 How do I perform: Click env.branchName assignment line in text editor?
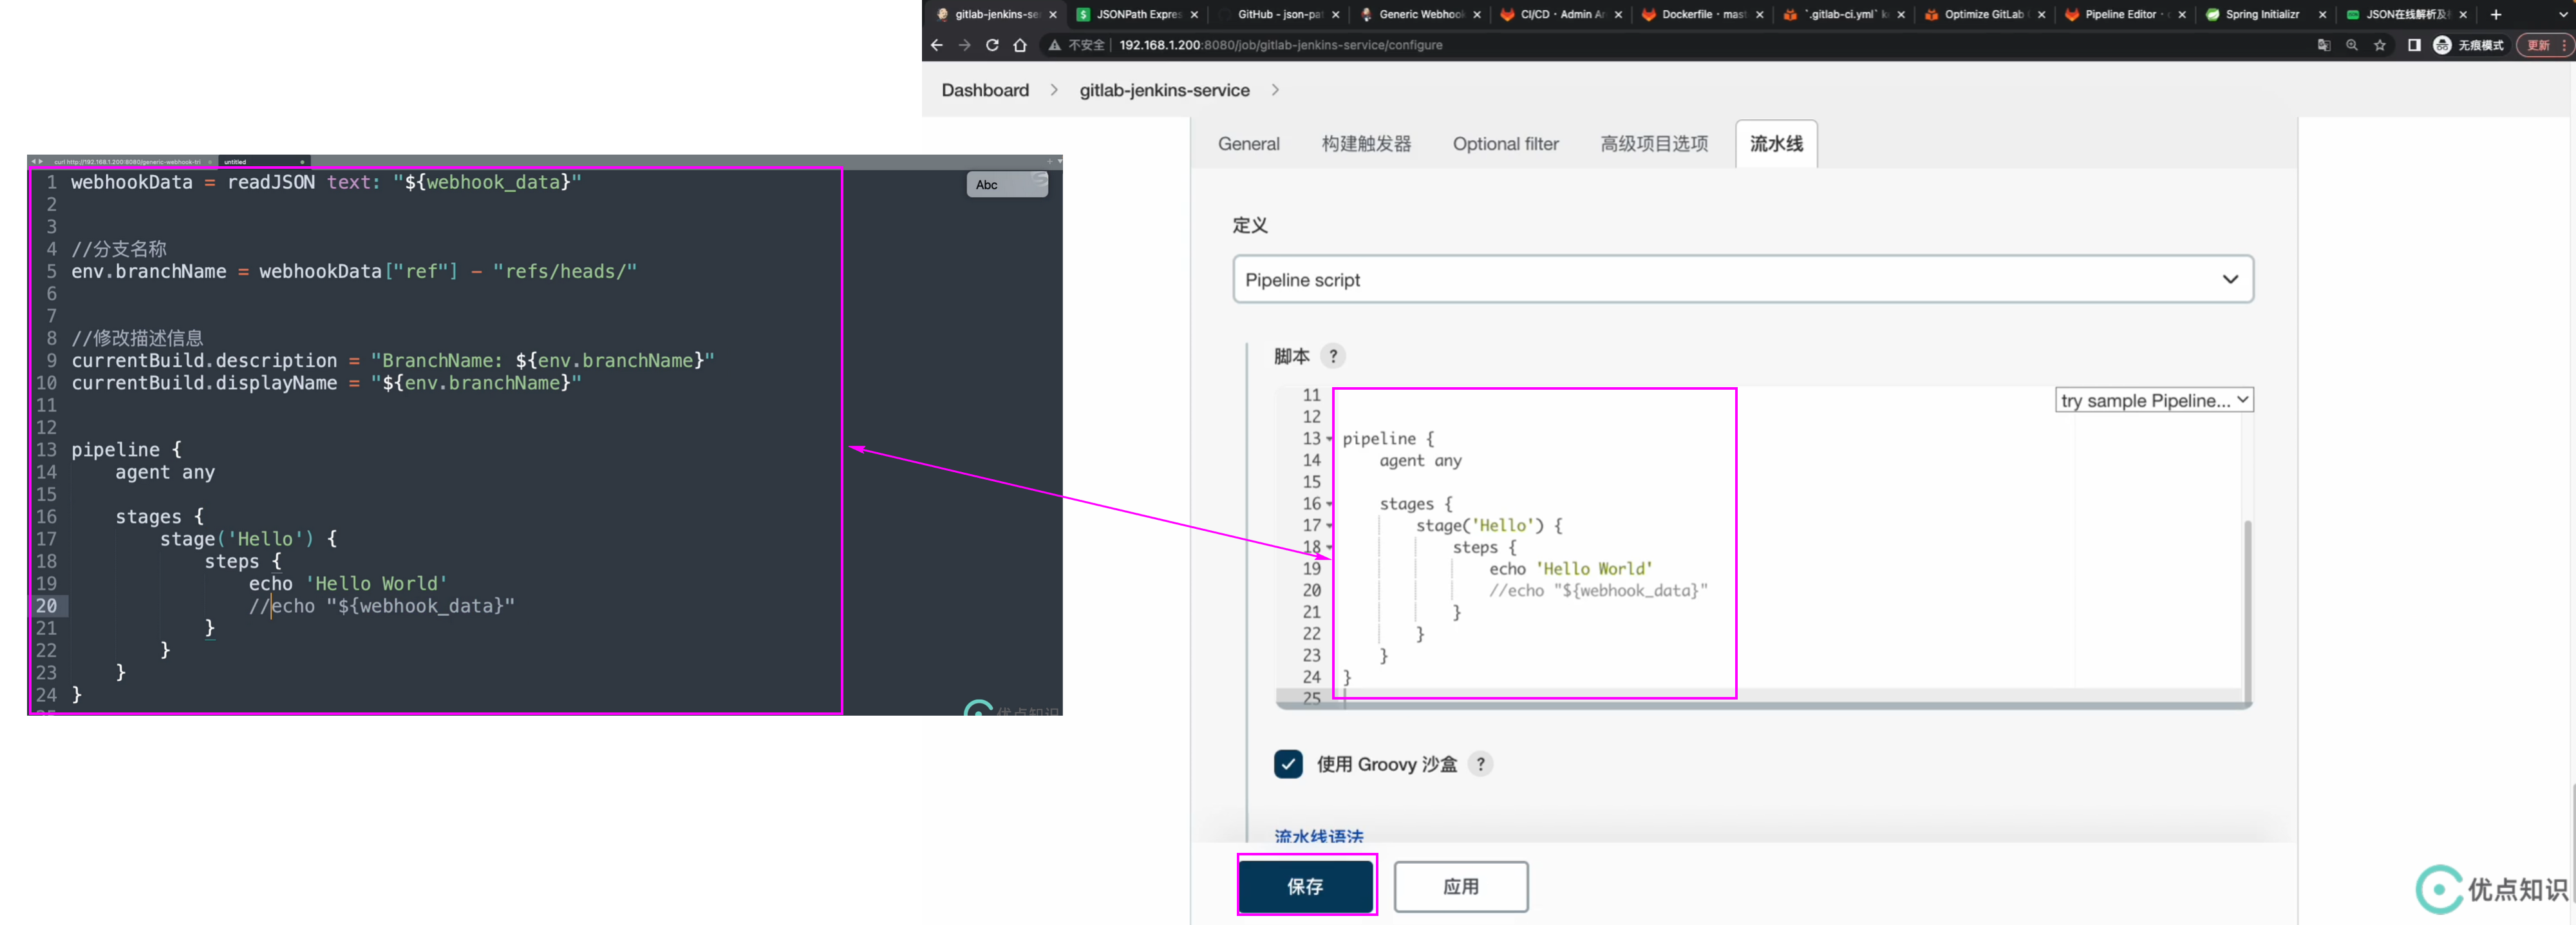tap(354, 271)
